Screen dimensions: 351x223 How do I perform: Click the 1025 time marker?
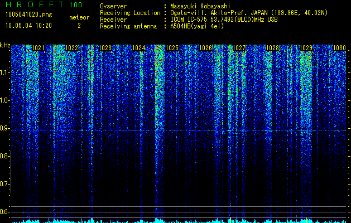click(x=172, y=48)
